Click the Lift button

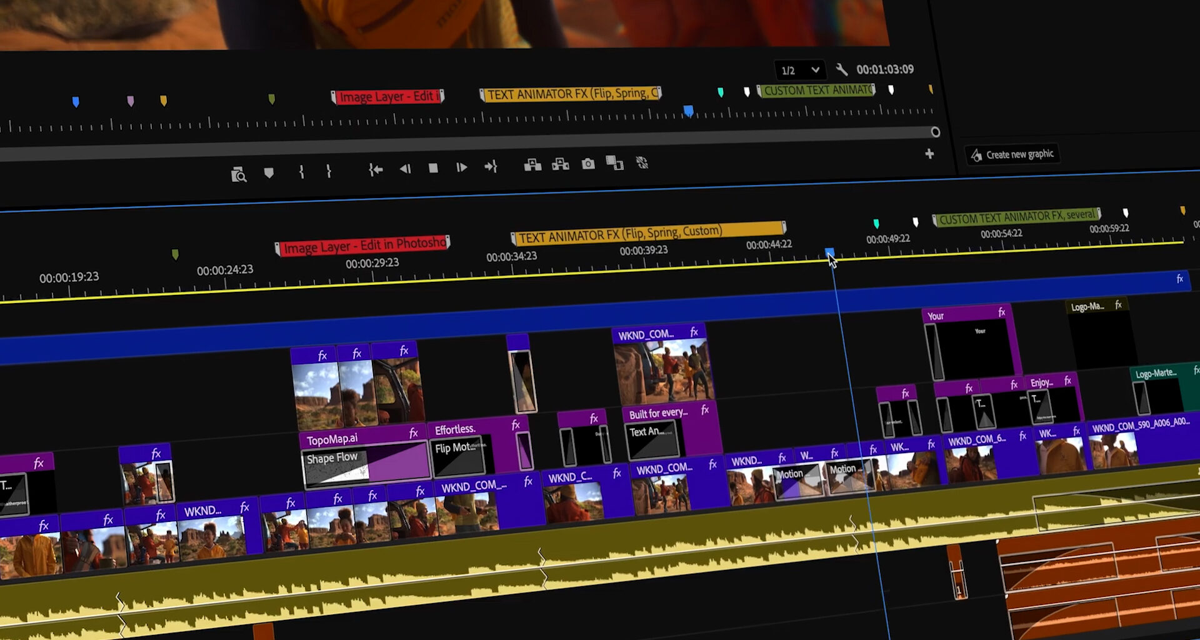click(x=532, y=165)
